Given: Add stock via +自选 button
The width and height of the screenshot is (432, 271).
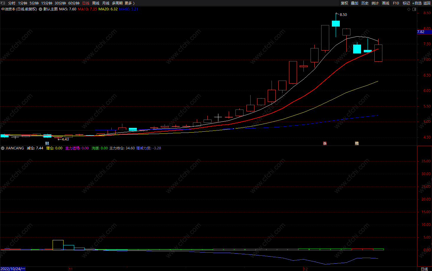Looking at the screenshot, I should [x=417, y=3].
